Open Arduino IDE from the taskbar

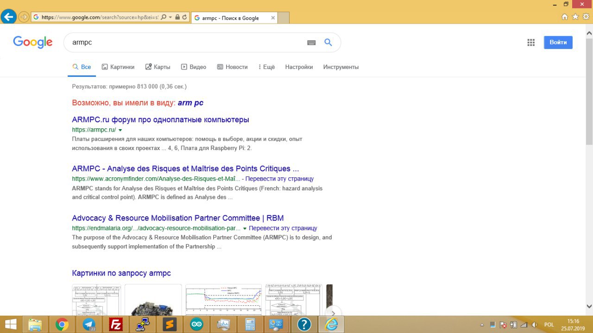click(x=196, y=325)
